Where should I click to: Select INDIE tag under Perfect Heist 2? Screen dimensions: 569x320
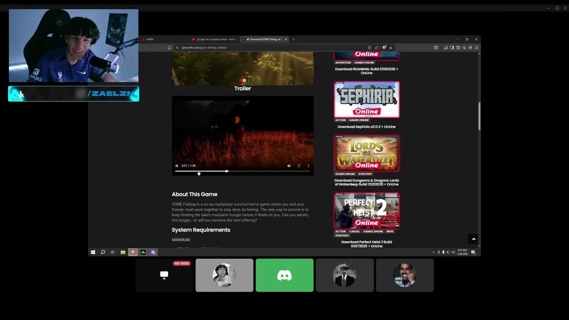390,232
